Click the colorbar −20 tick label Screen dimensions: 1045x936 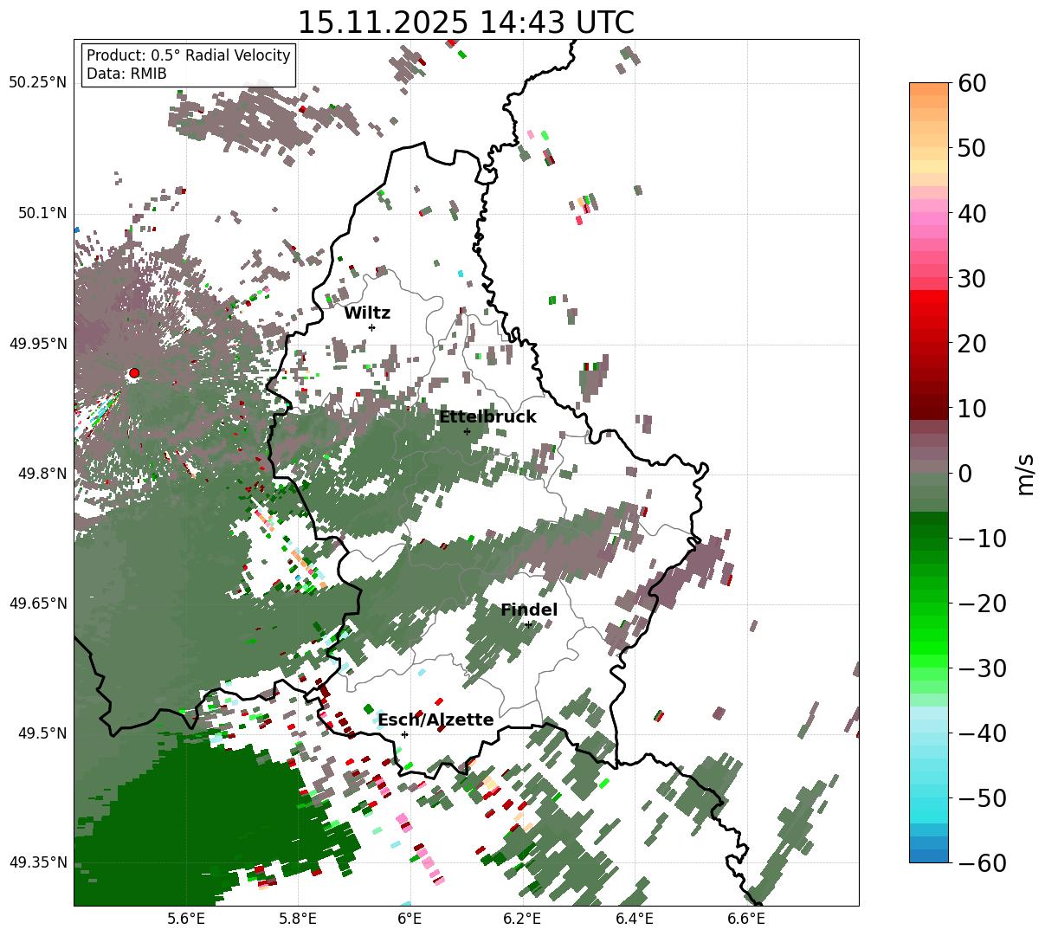pos(981,603)
